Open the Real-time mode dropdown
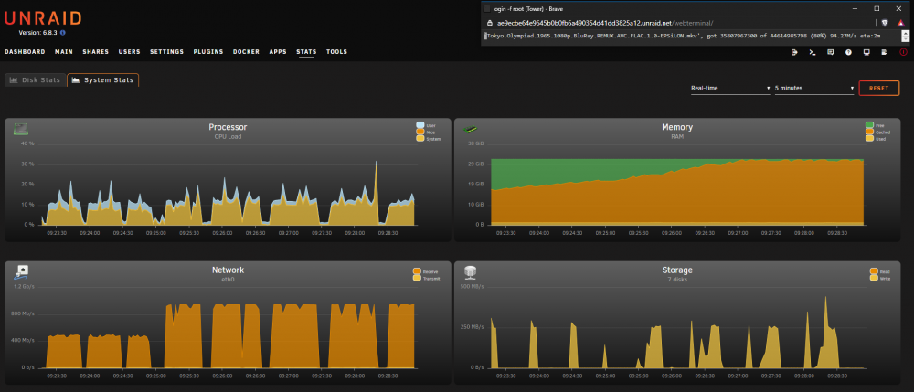 [730, 89]
